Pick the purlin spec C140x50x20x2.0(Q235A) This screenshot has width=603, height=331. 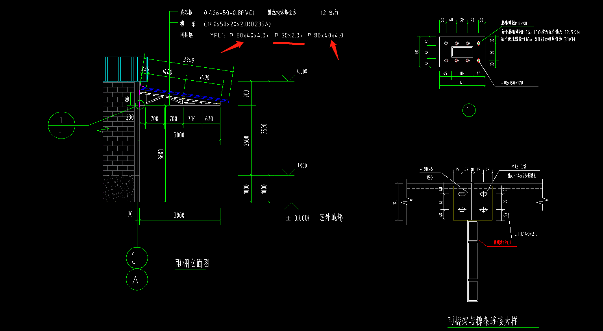tap(237, 24)
